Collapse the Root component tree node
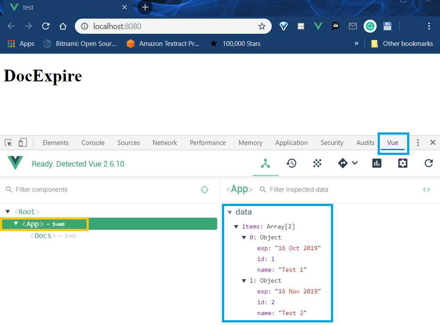The image size is (440, 325). 7,212
